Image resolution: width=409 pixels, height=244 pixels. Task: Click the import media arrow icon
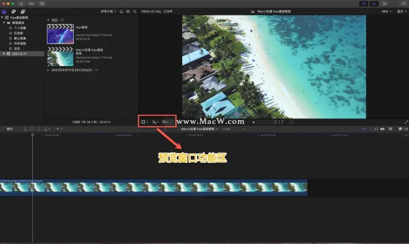[x=21, y=4]
